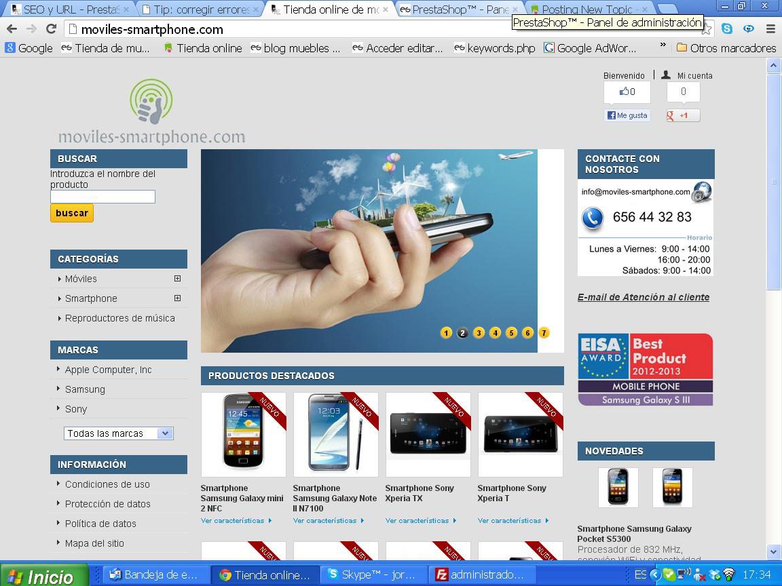Click the blue phone icon

pos(593,218)
